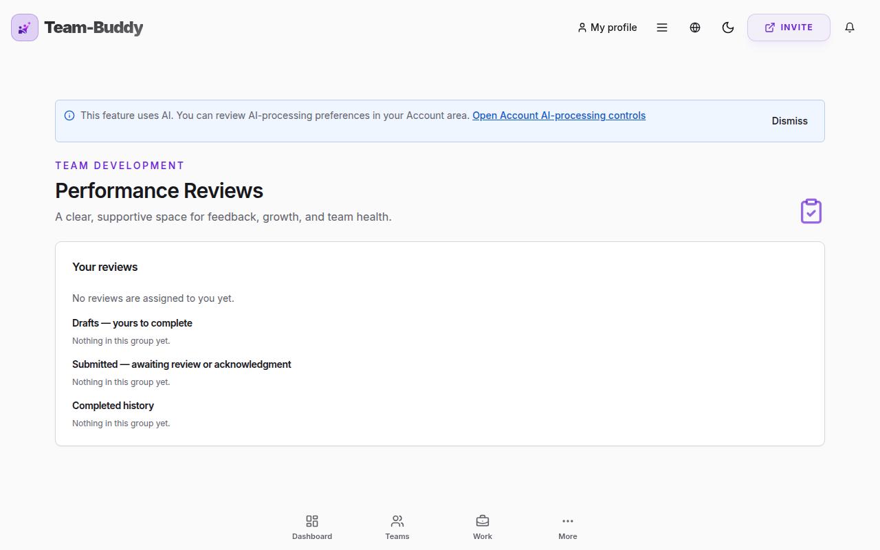880x550 pixels.
Task: Go to Dashboard in bottom navigation
Action: [312, 527]
